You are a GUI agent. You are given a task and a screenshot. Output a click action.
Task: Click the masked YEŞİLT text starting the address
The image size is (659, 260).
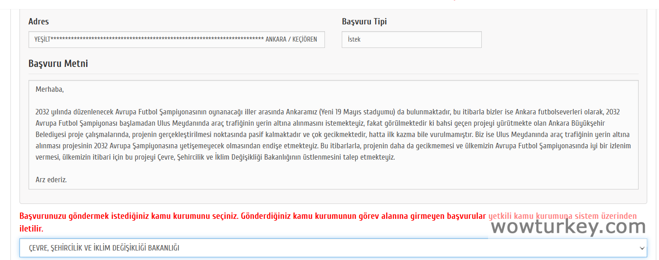42,39
